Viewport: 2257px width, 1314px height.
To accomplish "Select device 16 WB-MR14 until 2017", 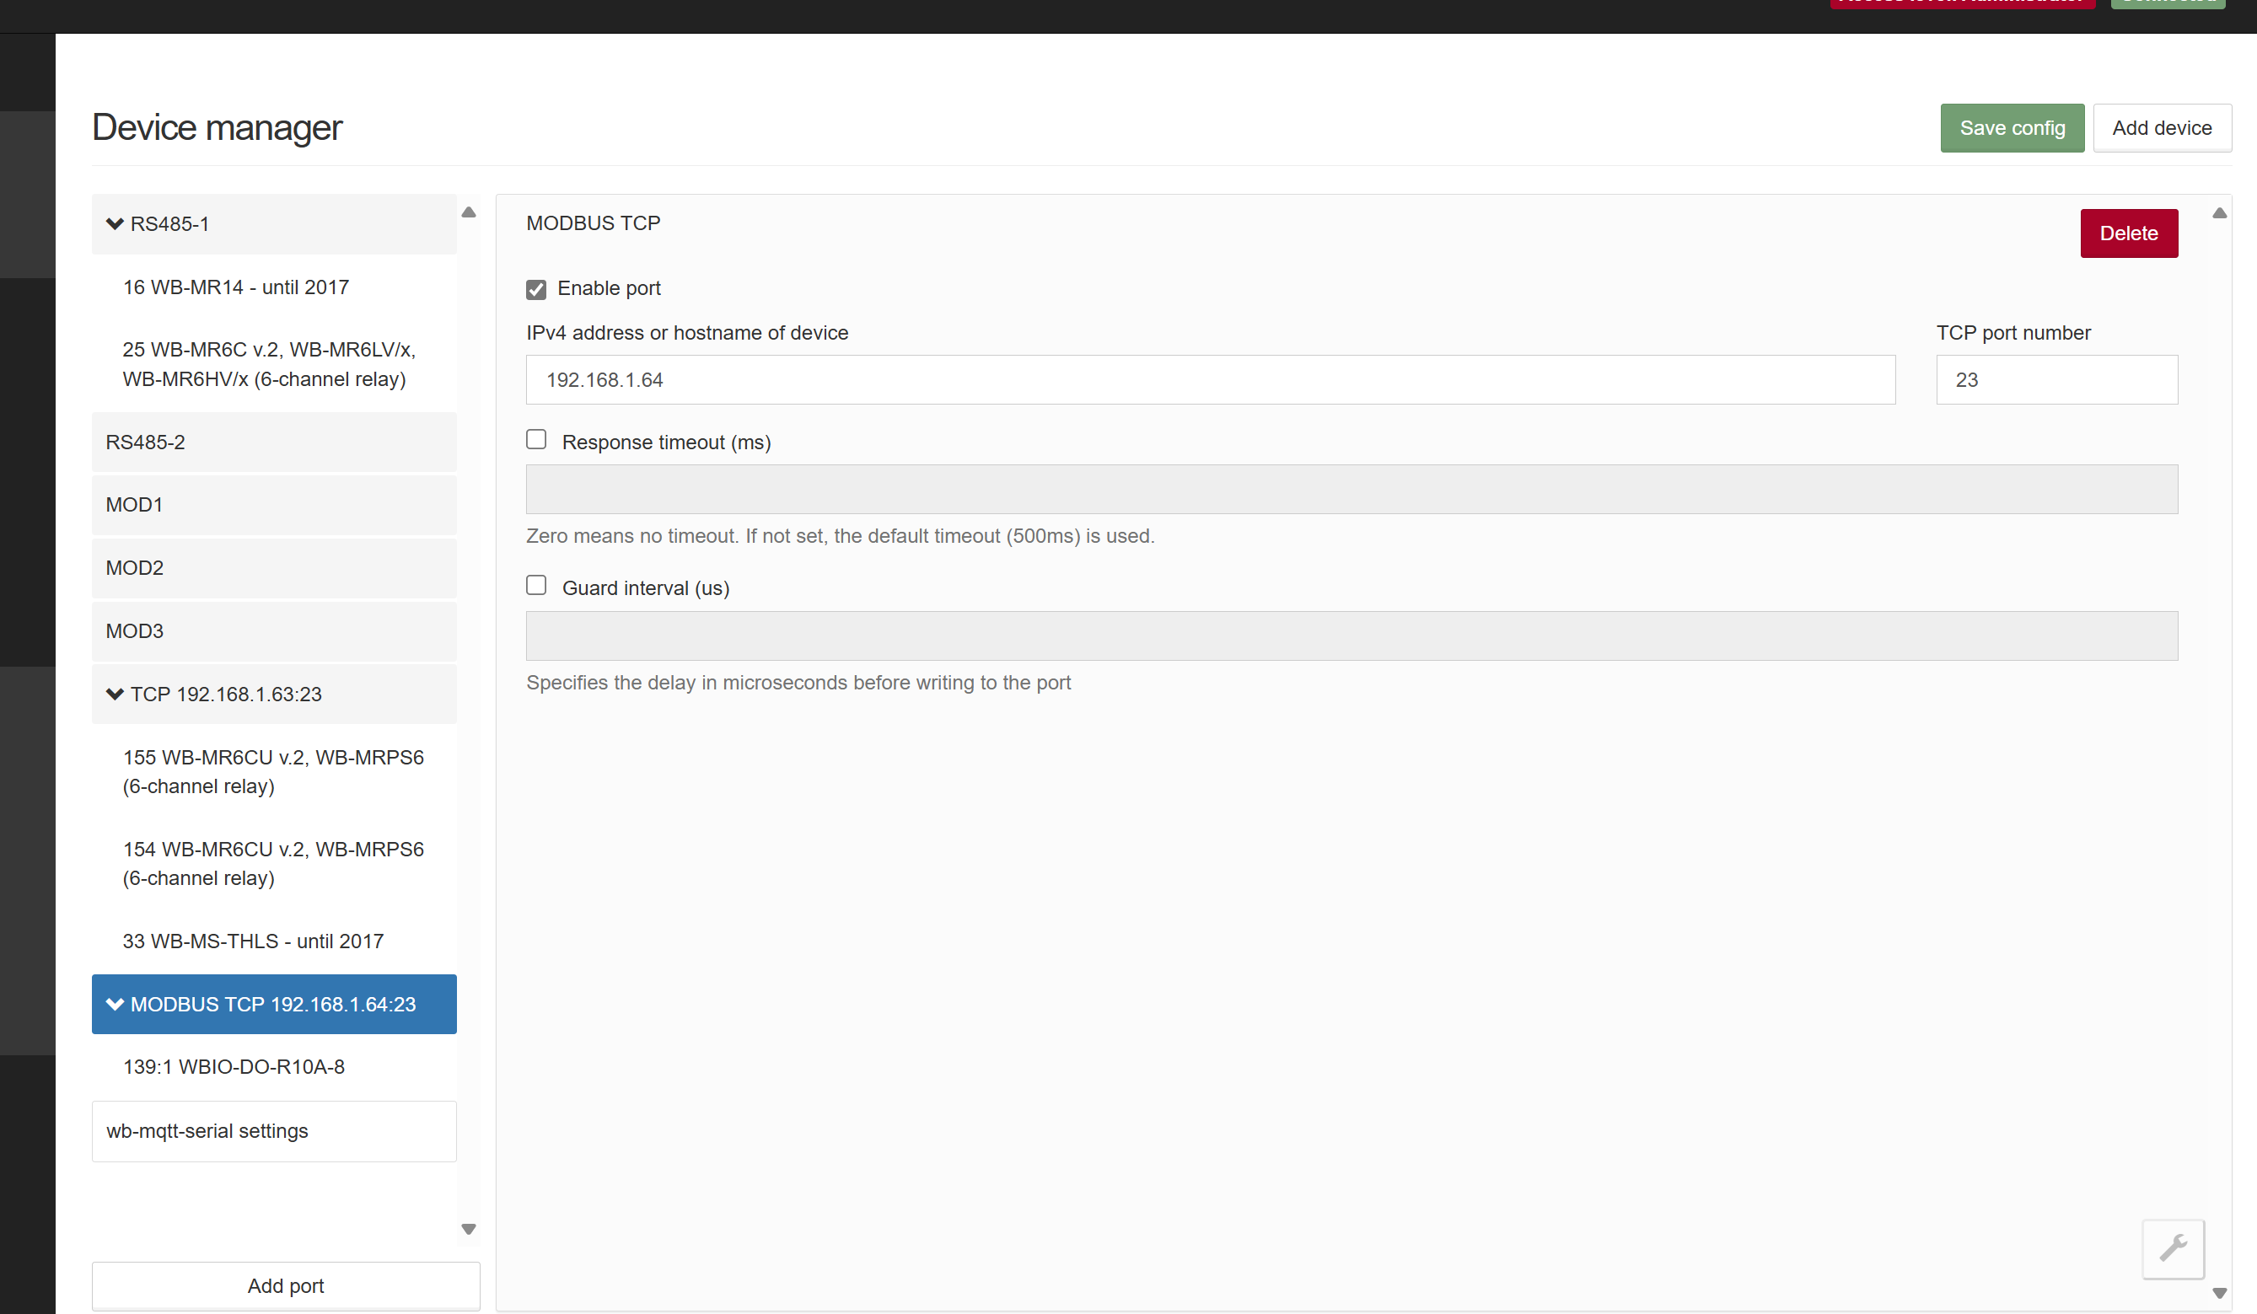I will coord(235,287).
